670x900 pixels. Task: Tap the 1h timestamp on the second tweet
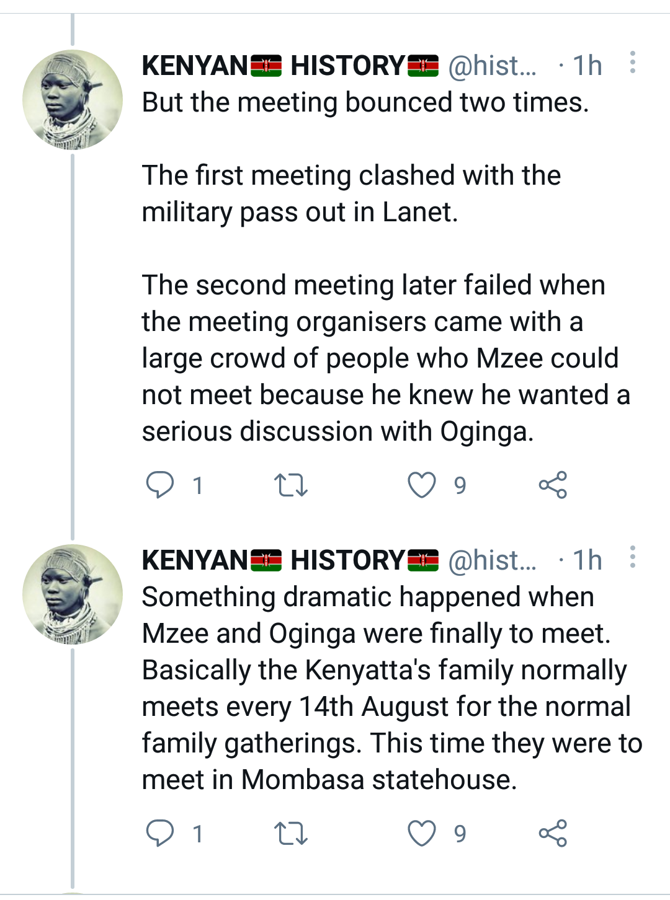[x=587, y=560]
